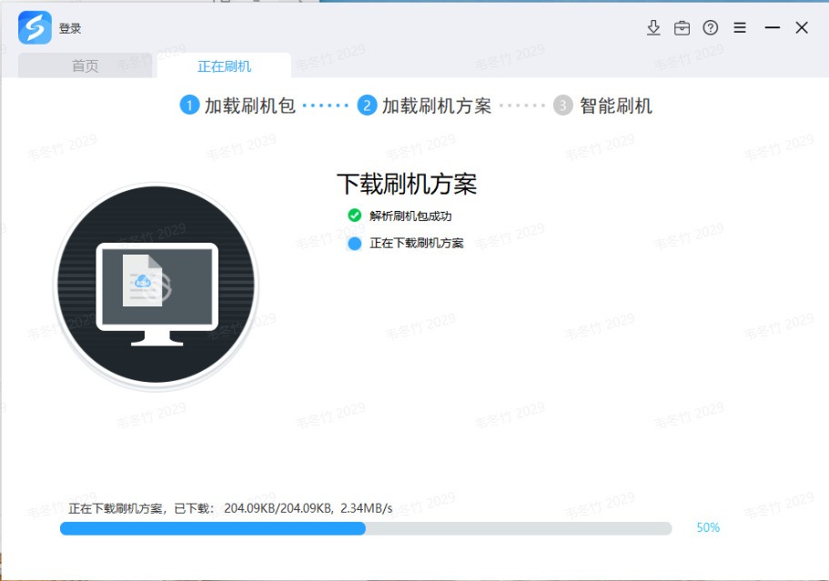The width and height of the screenshot is (829, 581).
Task: Open the download manager icon in title bar
Action: point(653,27)
